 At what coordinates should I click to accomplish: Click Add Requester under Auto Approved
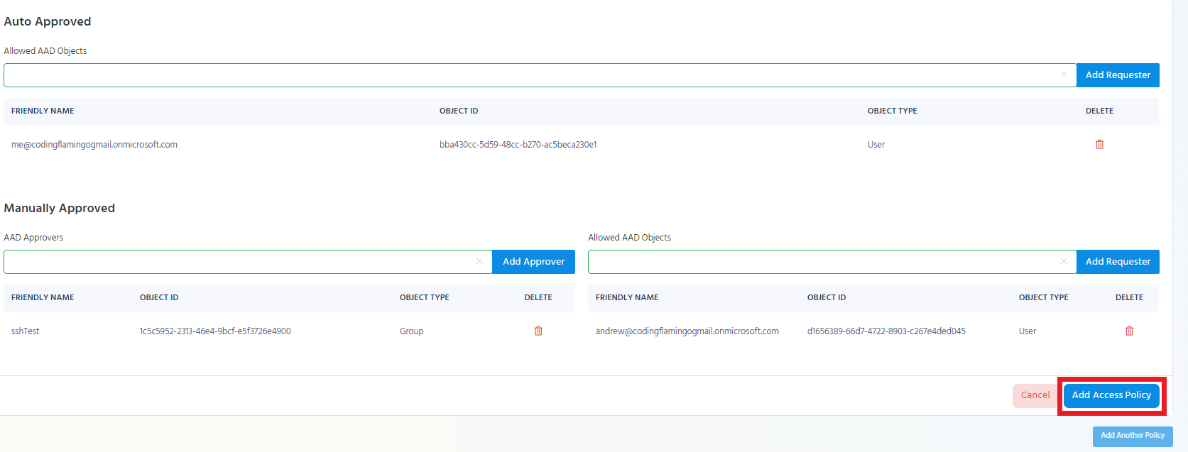tap(1118, 75)
